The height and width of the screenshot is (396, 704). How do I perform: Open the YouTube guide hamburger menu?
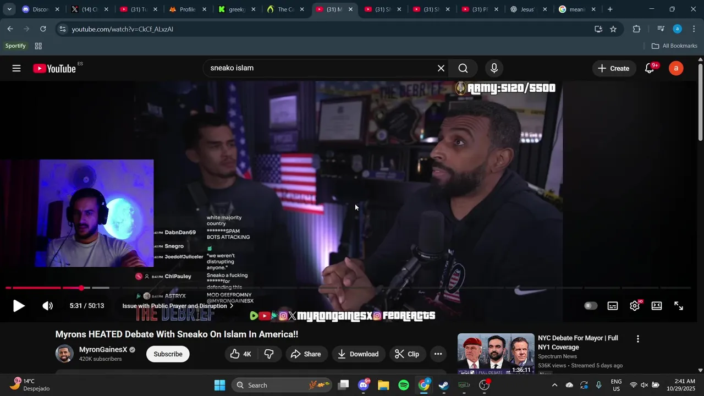click(x=16, y=68)
